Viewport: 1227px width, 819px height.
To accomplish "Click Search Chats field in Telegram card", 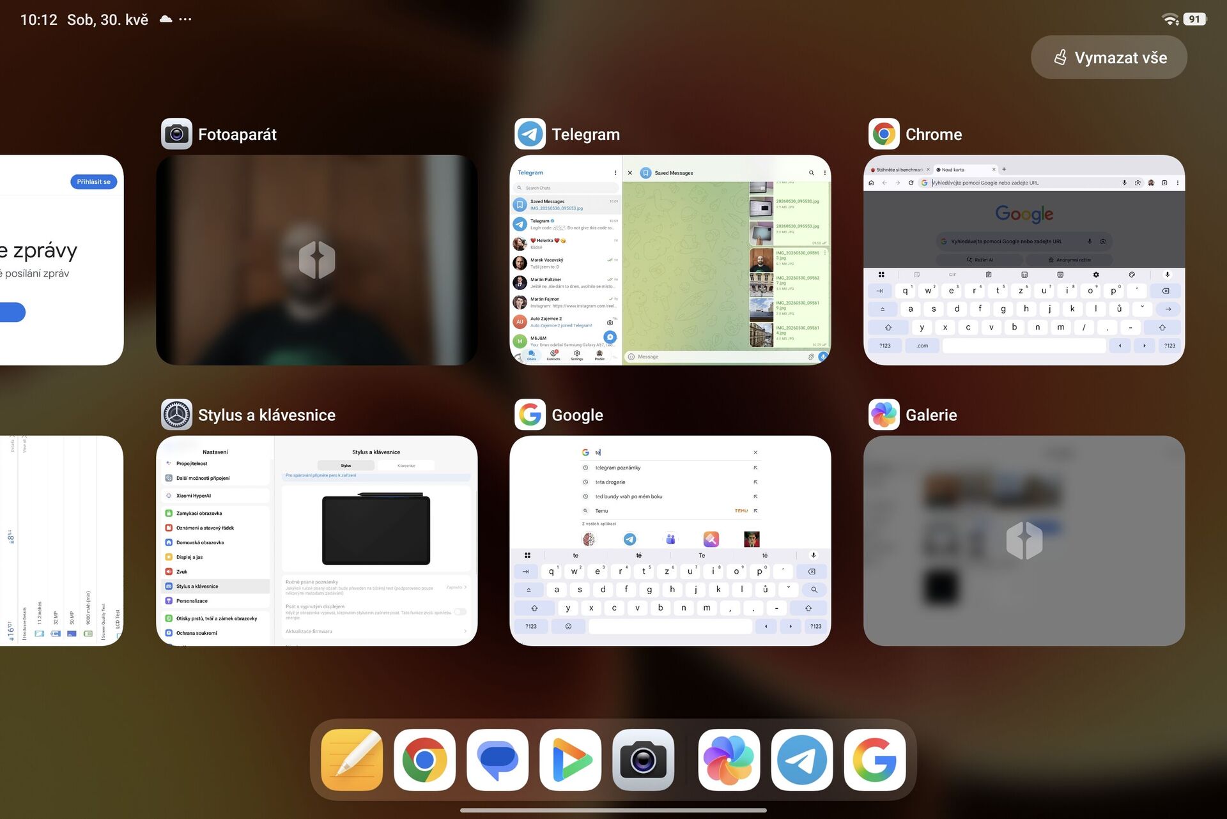I will point(566,188).
